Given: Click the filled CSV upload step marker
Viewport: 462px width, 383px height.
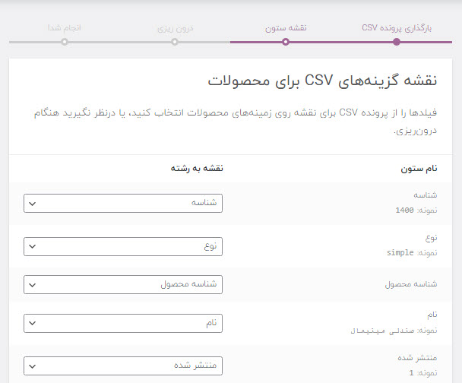Looking at the screenshot, I should coord(397,42).
